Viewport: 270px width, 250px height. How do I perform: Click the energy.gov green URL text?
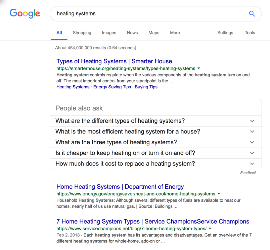pos(136,194)
